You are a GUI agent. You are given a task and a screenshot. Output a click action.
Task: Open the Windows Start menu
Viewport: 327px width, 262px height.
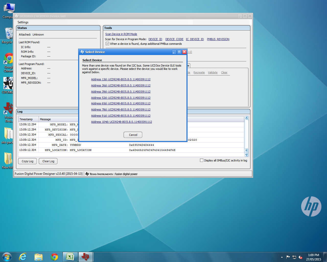click(x=7, y=257)
